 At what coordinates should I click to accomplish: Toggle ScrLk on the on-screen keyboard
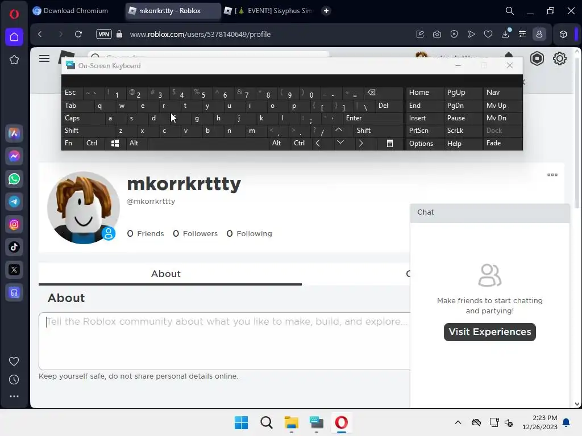[x=463, y=131]
